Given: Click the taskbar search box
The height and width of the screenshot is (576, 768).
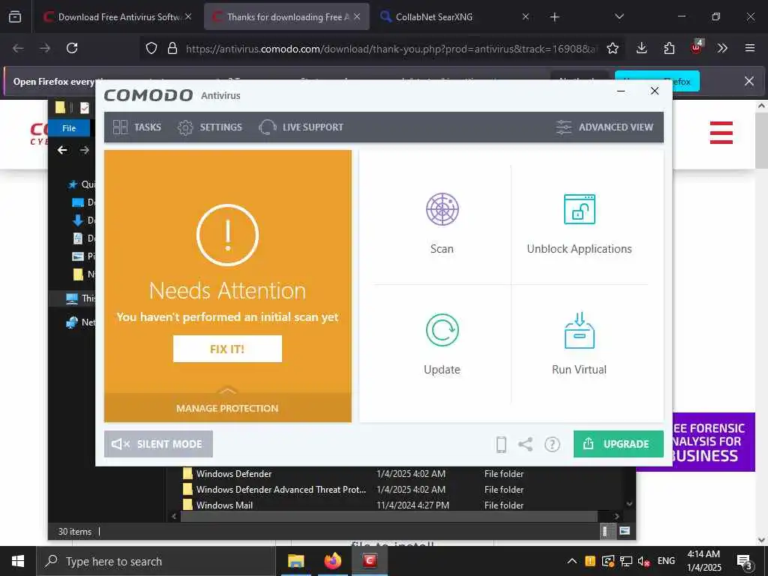Looking at the screenshot, I should (x=156, y=561).
